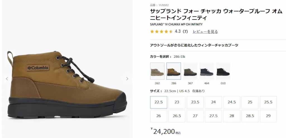286x138 pixels.
Task: Select color swatch 010 black boot
Action: (x=223, y=71)
